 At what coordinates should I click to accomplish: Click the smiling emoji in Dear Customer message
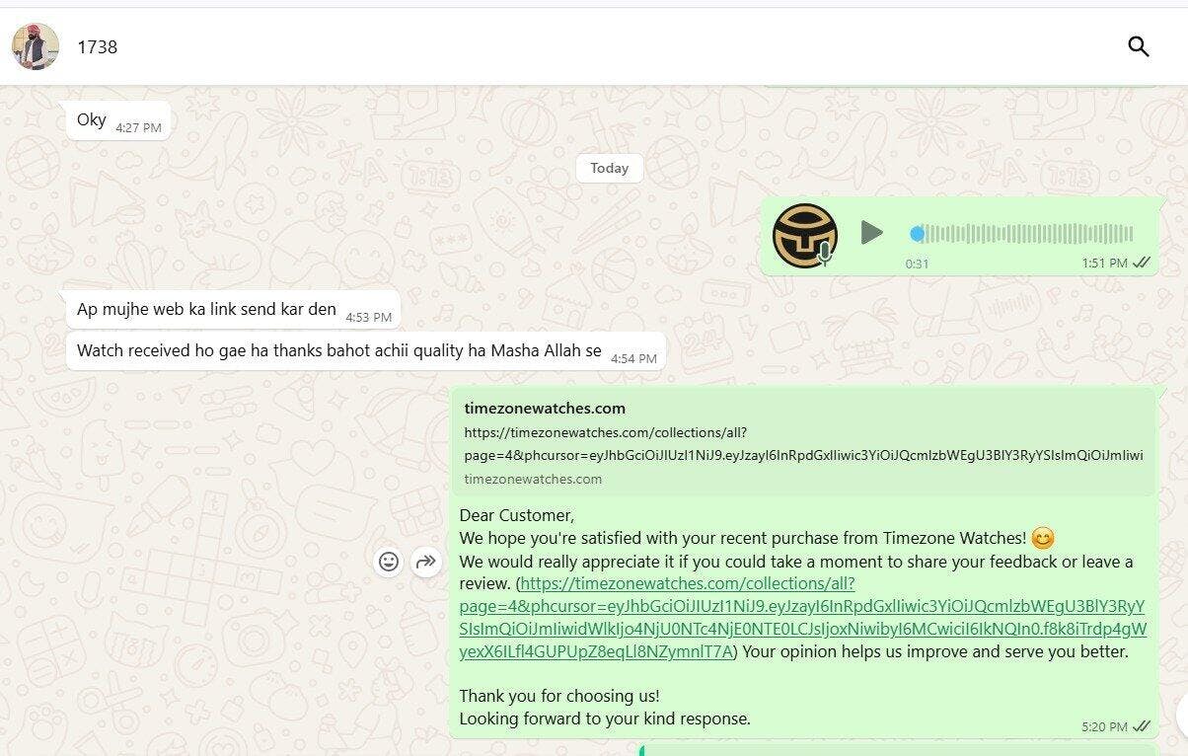[x=1043, y=539]
